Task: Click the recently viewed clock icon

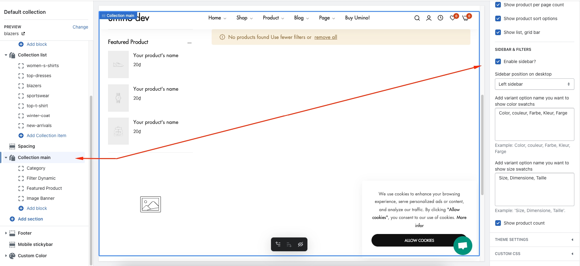Action: coord(441,18)
